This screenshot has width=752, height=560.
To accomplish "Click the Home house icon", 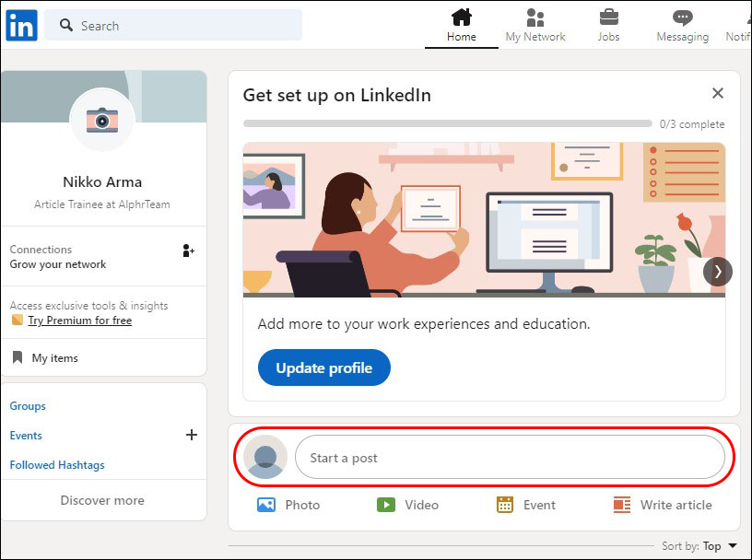I will pyautogui.click(x=462, y=17).
